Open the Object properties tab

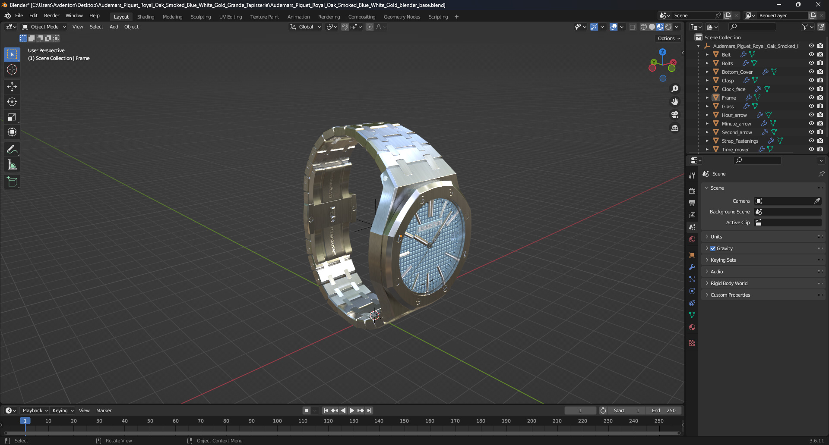[692, 255]
